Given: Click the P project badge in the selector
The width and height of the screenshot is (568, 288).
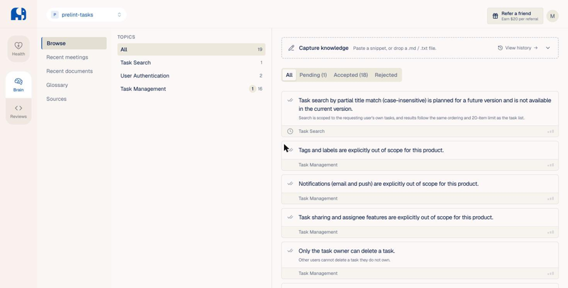Looking at the screenshot, I should [55, 15].
